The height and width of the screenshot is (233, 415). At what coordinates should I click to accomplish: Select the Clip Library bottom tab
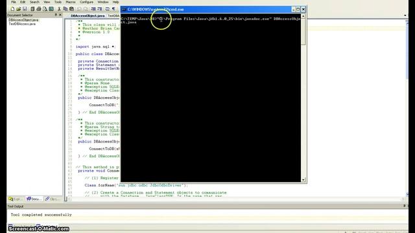coord(53,199)
